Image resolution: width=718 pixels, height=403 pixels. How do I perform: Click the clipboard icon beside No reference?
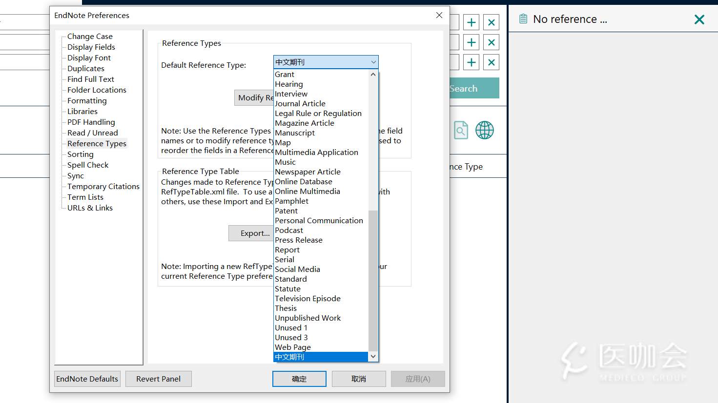[x=523, y=19]
